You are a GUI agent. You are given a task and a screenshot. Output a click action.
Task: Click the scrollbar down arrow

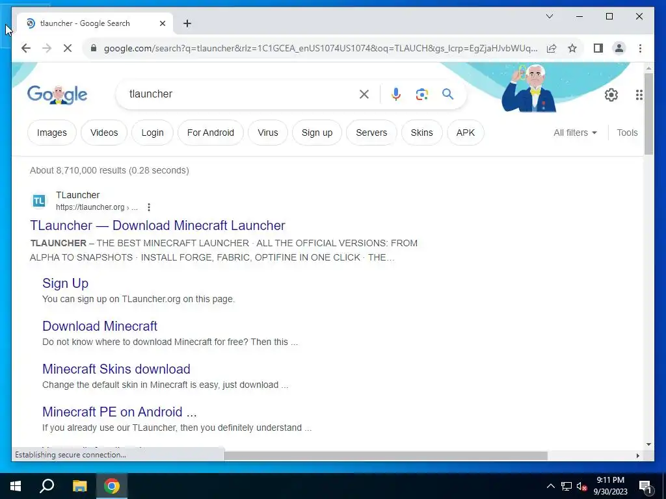point(648,444)
